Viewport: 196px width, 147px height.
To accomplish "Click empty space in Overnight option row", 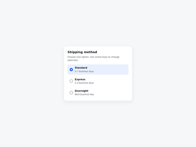I will tap(111, 93).
